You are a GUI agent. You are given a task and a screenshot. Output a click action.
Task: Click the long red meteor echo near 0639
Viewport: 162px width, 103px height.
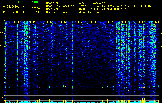[x=143, y=88]
